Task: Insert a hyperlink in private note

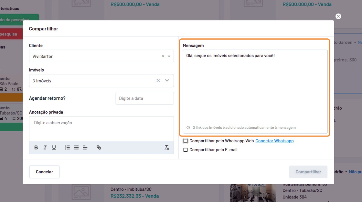Action: 99,147
